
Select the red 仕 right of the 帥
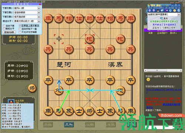[x=100, y=18]
